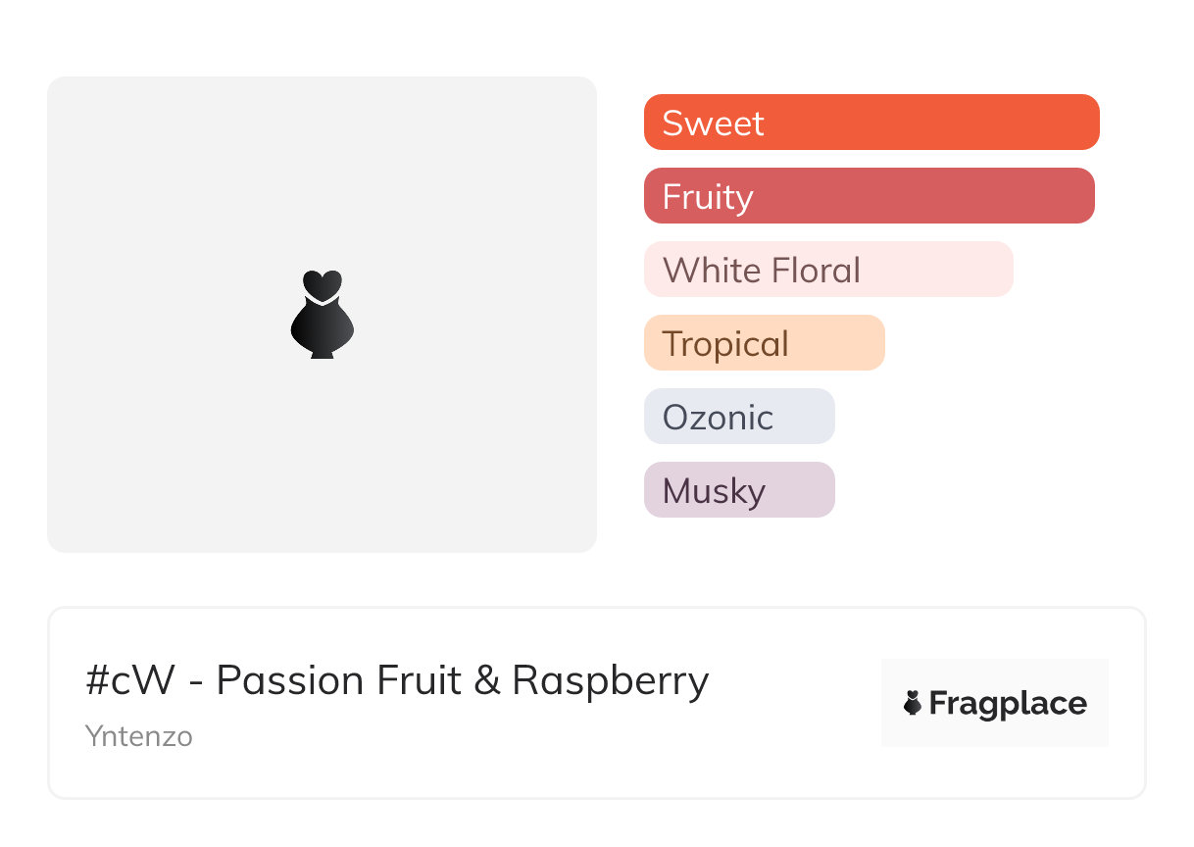The height and width of the screenshot is (847, 1194).
Task: Click "Passion Fruit" in the fragrance title
Action: tap(339, 680)
